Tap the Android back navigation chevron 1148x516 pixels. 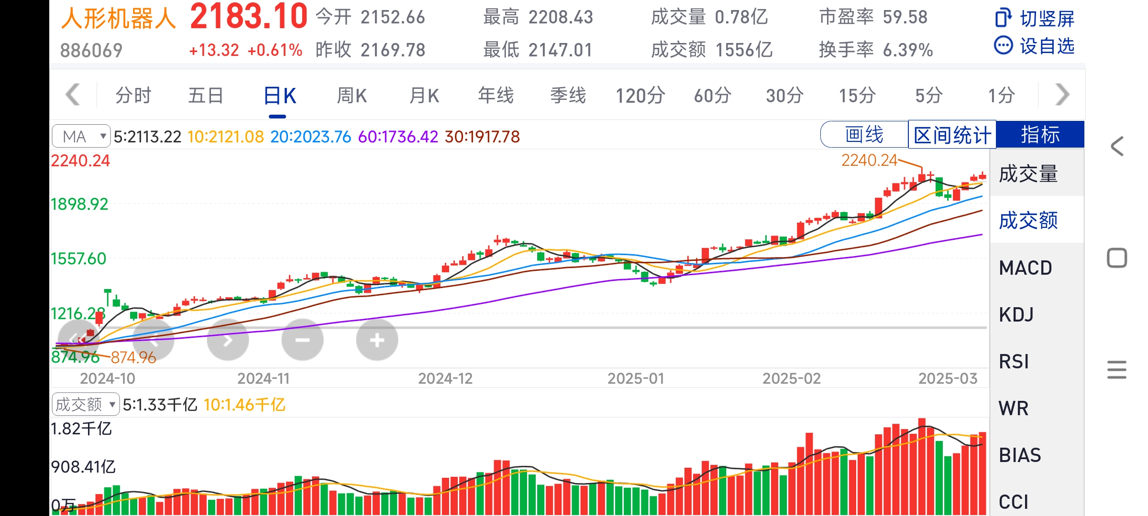point(1117,146)
